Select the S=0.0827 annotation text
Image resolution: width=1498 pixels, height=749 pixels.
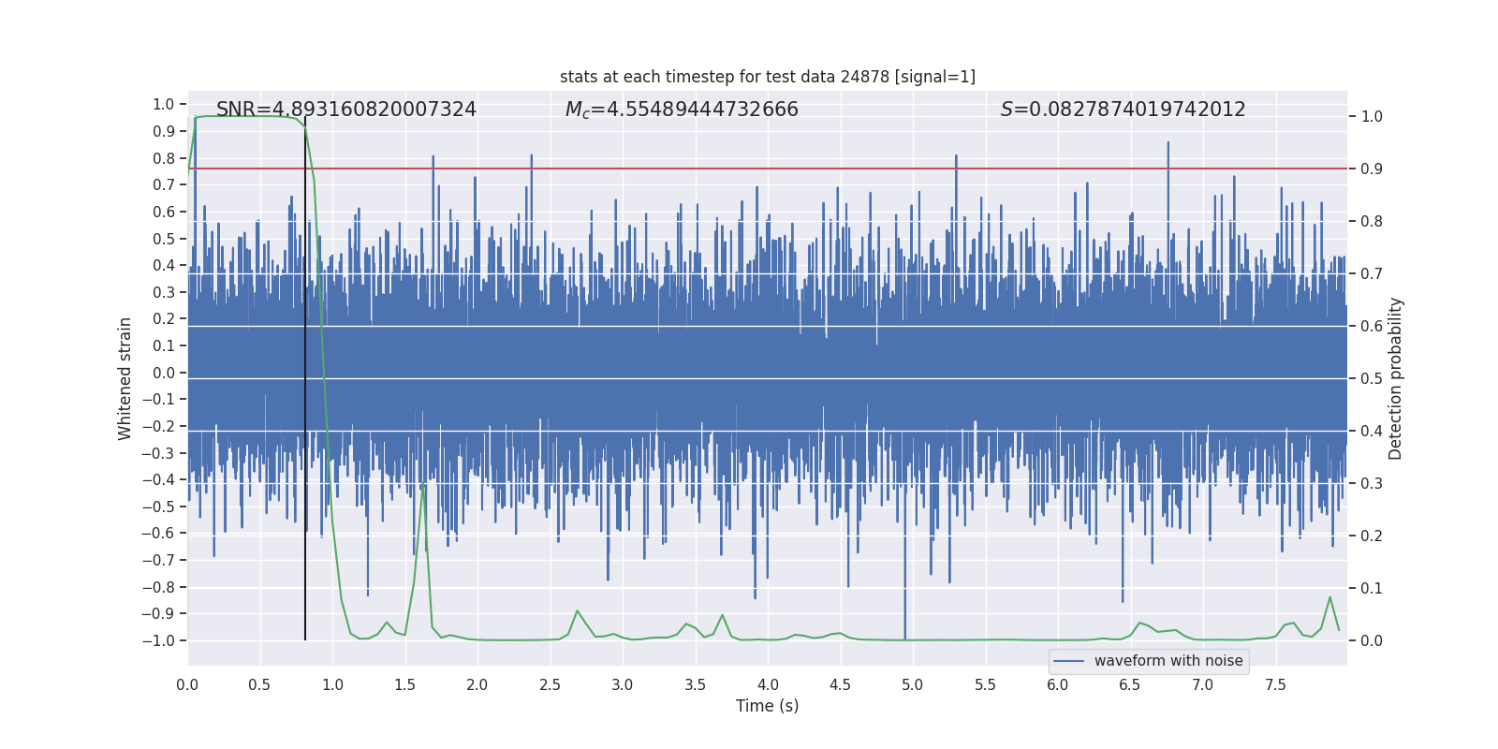(x=1123, y=110)
